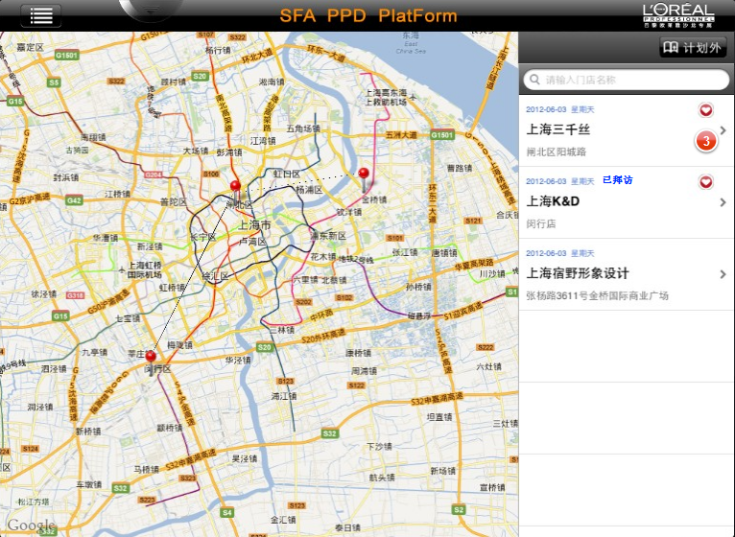Click the L'Oréal Professionnel logo
The height and width of the screenshot is (537, 735).
coord(678,13)
